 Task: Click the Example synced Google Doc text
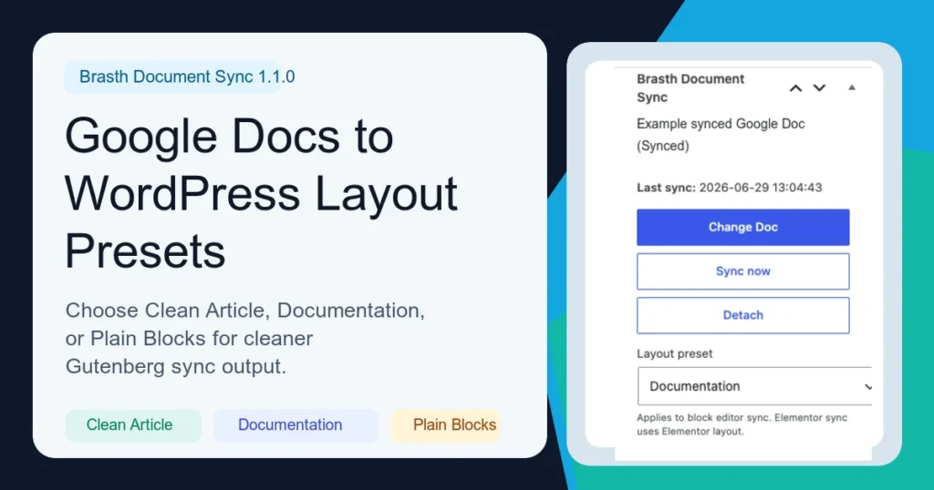721,135
